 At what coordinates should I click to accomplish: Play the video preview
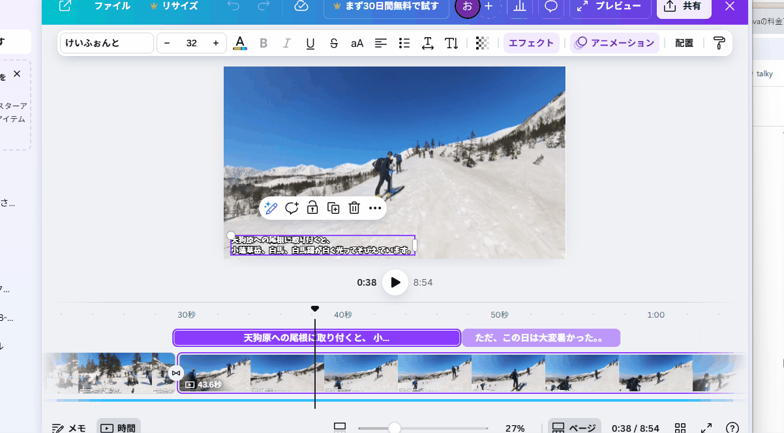pyautogui.click(x=395, y=282)
